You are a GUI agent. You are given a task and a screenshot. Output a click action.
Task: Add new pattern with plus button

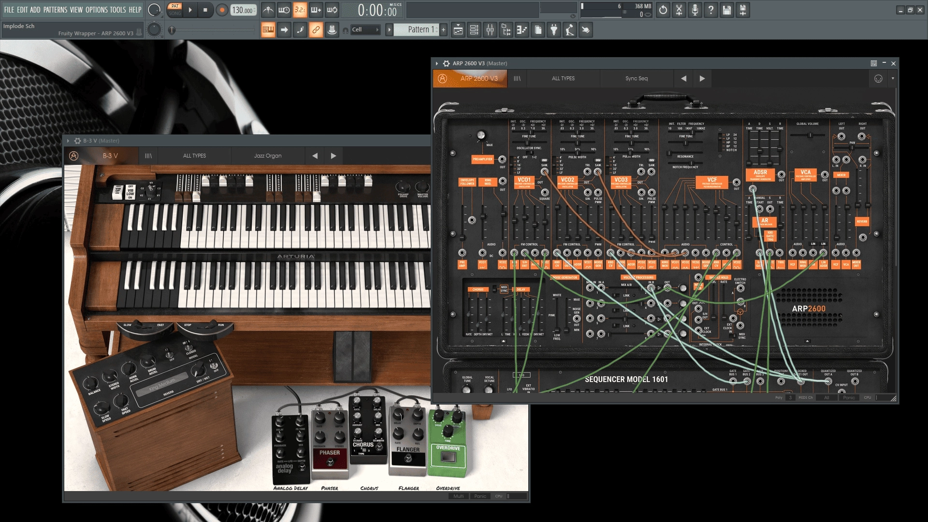click(443, 30)
